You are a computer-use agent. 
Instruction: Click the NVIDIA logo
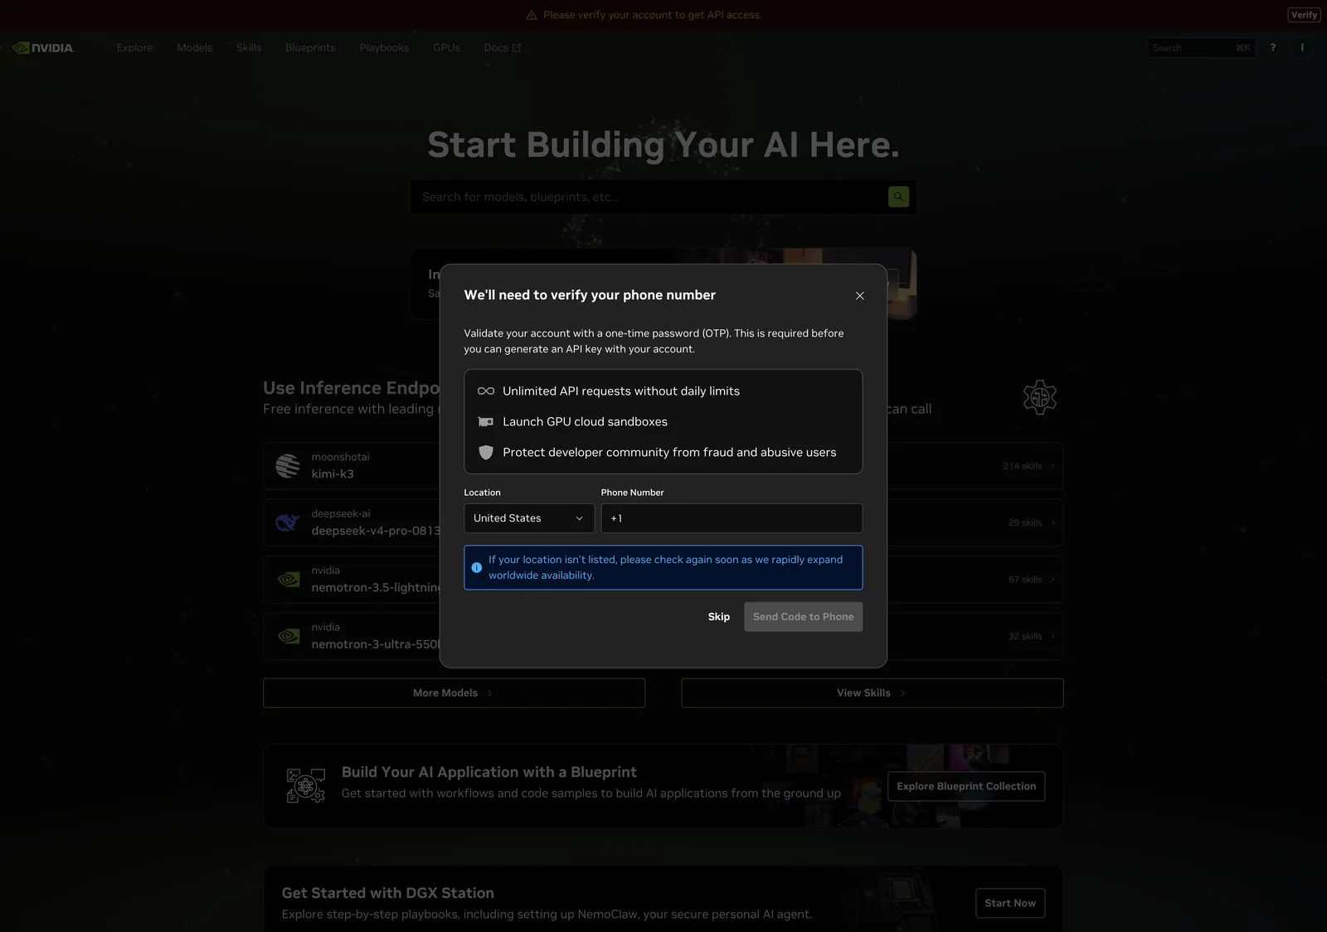pyautogui.click(x=44, y=48)
